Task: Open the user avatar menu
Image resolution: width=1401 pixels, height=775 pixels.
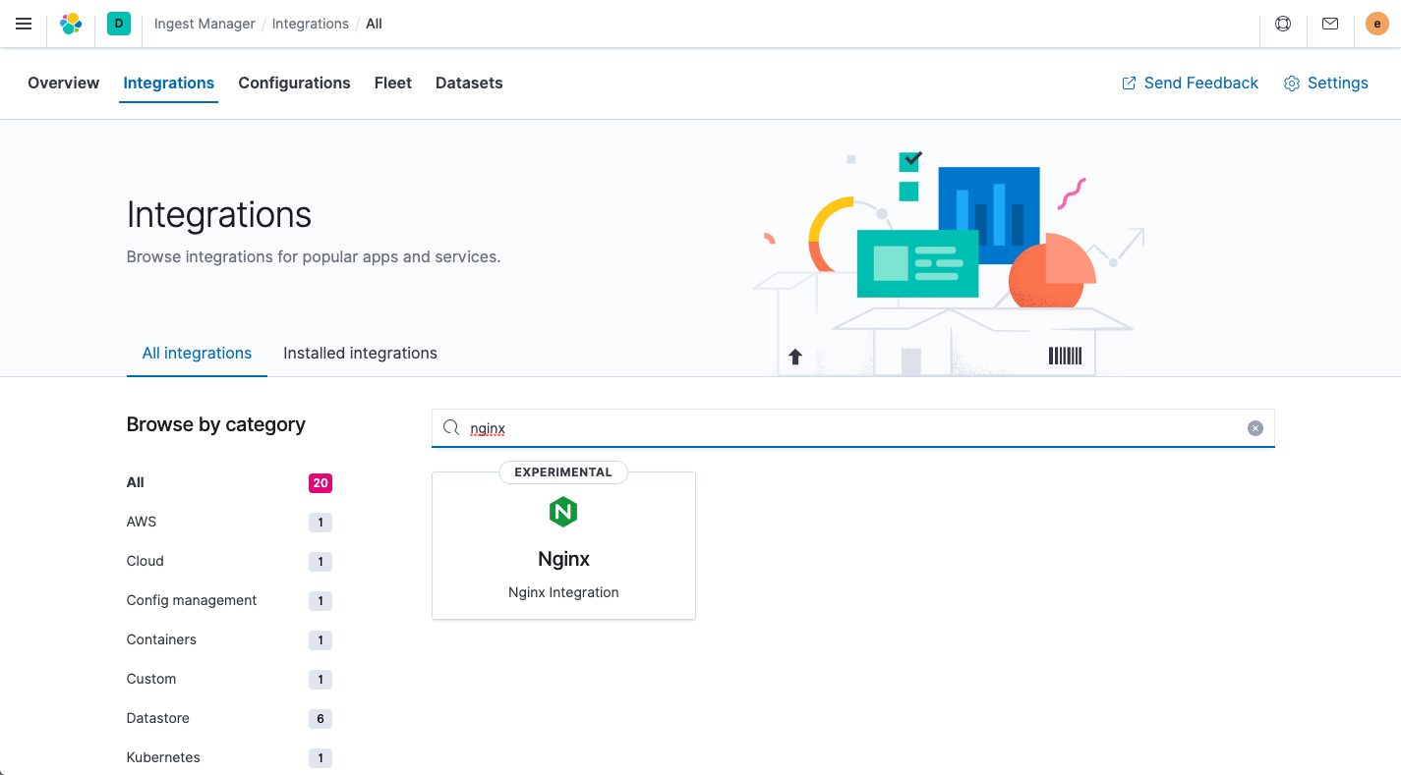Action: pyautogui.click(x=1376, y=24)
